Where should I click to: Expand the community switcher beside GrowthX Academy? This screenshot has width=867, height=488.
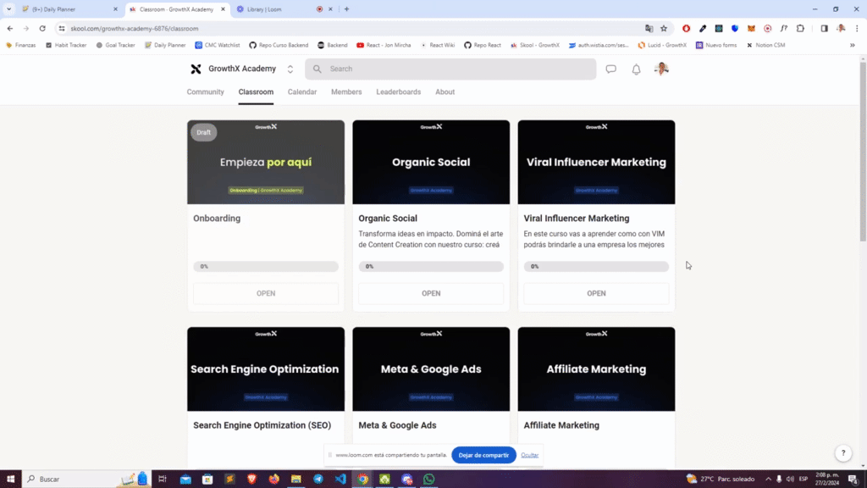(x=288, y=69)
